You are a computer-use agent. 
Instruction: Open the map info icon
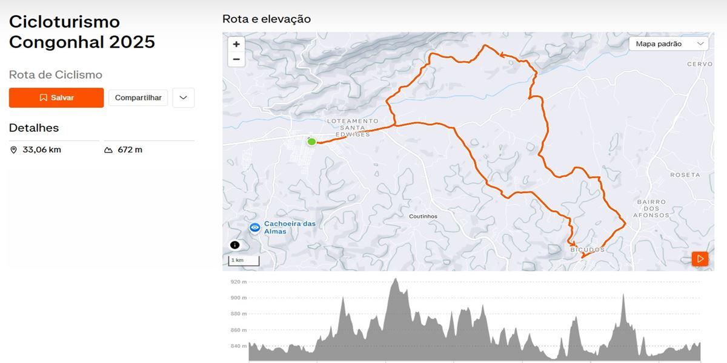point(235,245)
